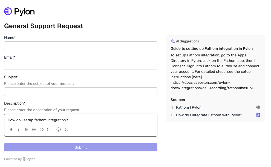Toggle italic formatting in description editor
The height and width of the screenshot is (167, 271).
coord(19,129)
